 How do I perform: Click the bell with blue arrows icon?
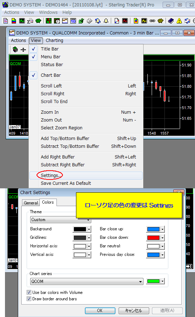[x=98, y=21]
